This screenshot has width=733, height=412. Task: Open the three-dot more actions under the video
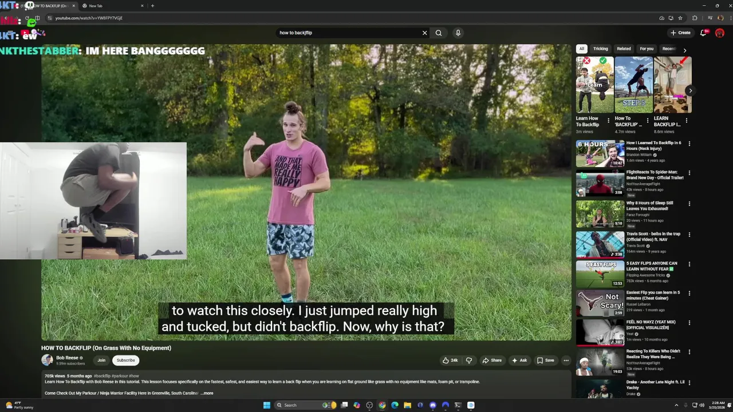pos(566,360)
